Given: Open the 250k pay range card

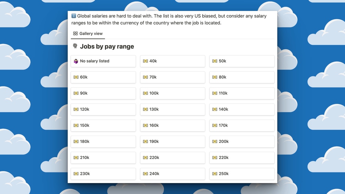Looking at the screenshot, I should click(x=242, y=174).
